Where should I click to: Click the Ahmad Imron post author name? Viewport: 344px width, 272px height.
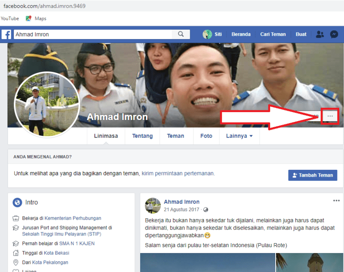coord(181,202)
